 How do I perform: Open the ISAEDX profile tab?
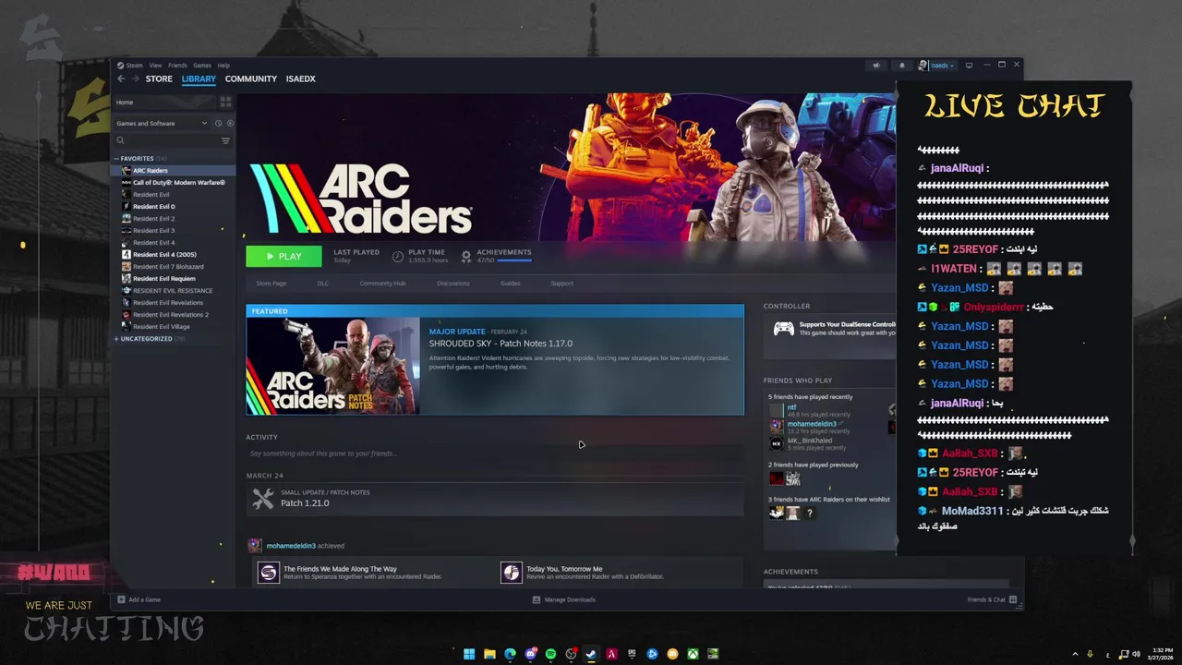[301, 79]
